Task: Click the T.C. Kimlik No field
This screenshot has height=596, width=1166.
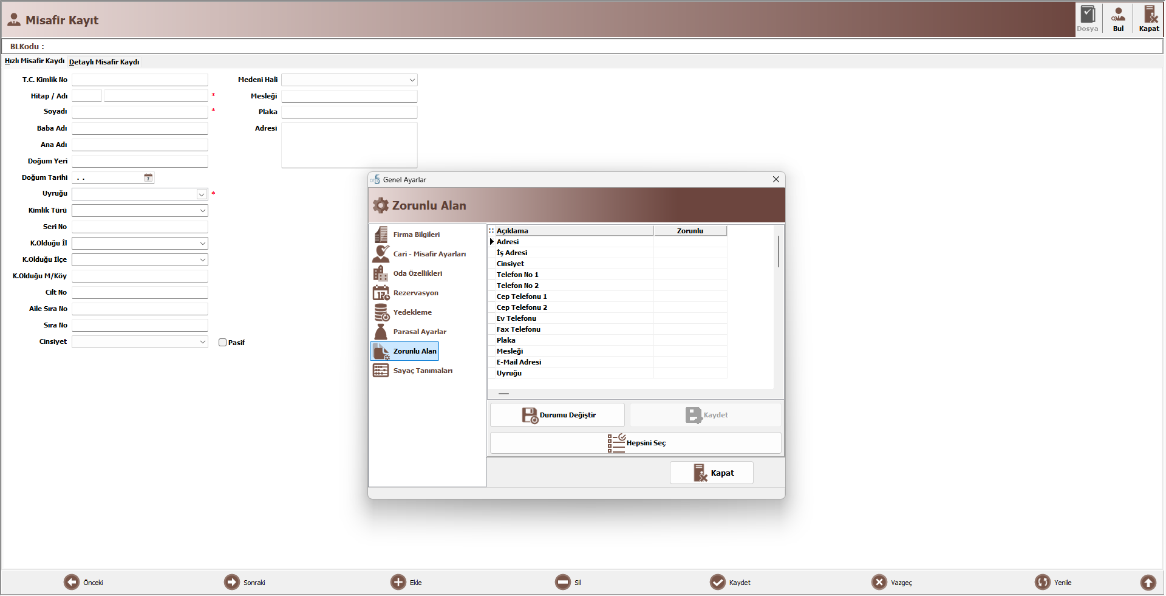Action: 140,80
